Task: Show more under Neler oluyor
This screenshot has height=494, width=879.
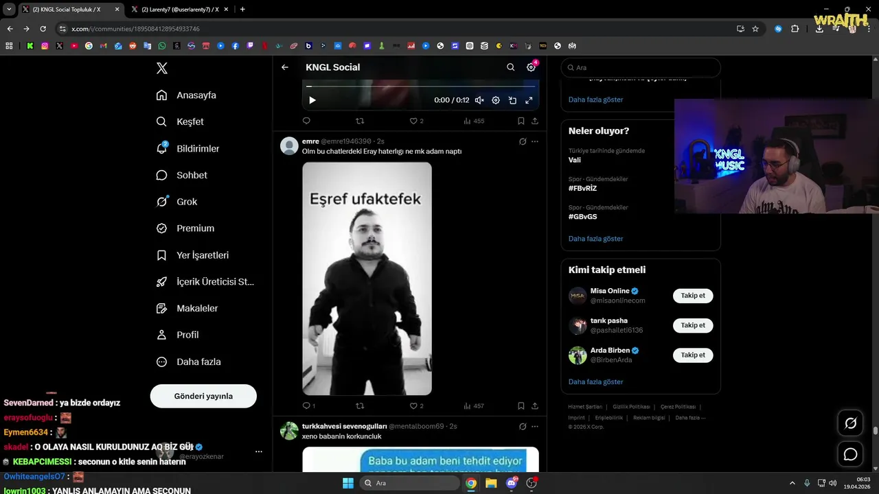Action: point(595,239)
